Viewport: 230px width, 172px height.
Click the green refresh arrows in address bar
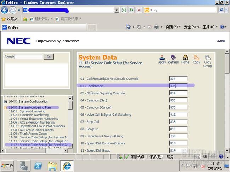(131, 10)
